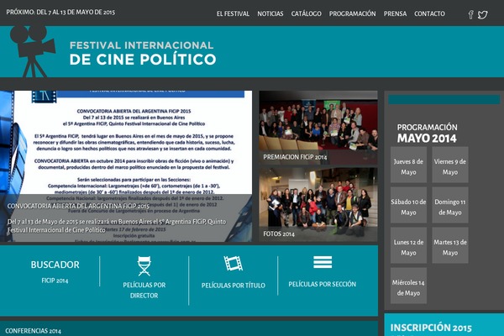Open Películas por Título link

click(234, 286)
